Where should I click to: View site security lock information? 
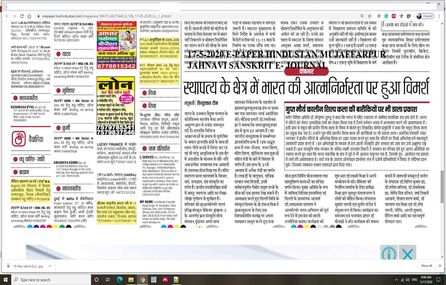(x=38, y=16)
